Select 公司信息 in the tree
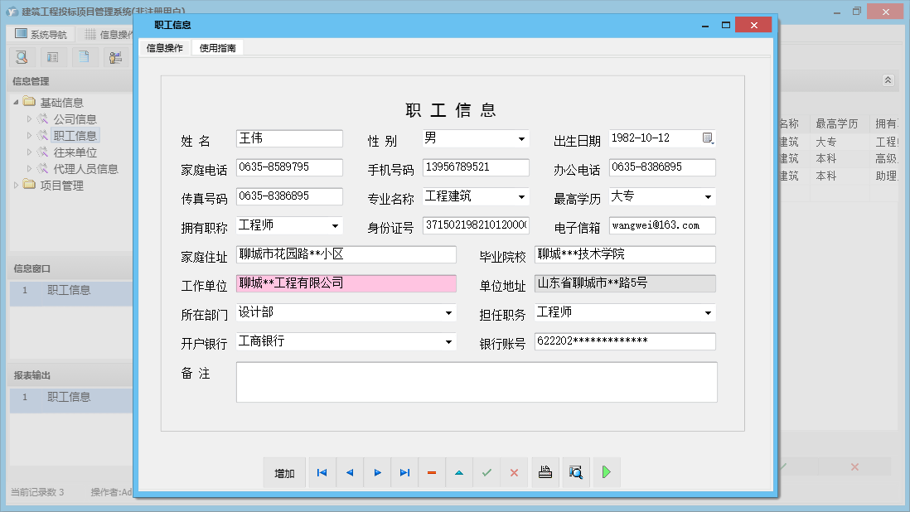 pos(75,119)
